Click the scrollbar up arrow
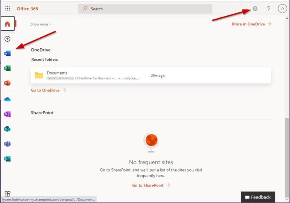The image size is (290, 203). click(x=287, y=18)
